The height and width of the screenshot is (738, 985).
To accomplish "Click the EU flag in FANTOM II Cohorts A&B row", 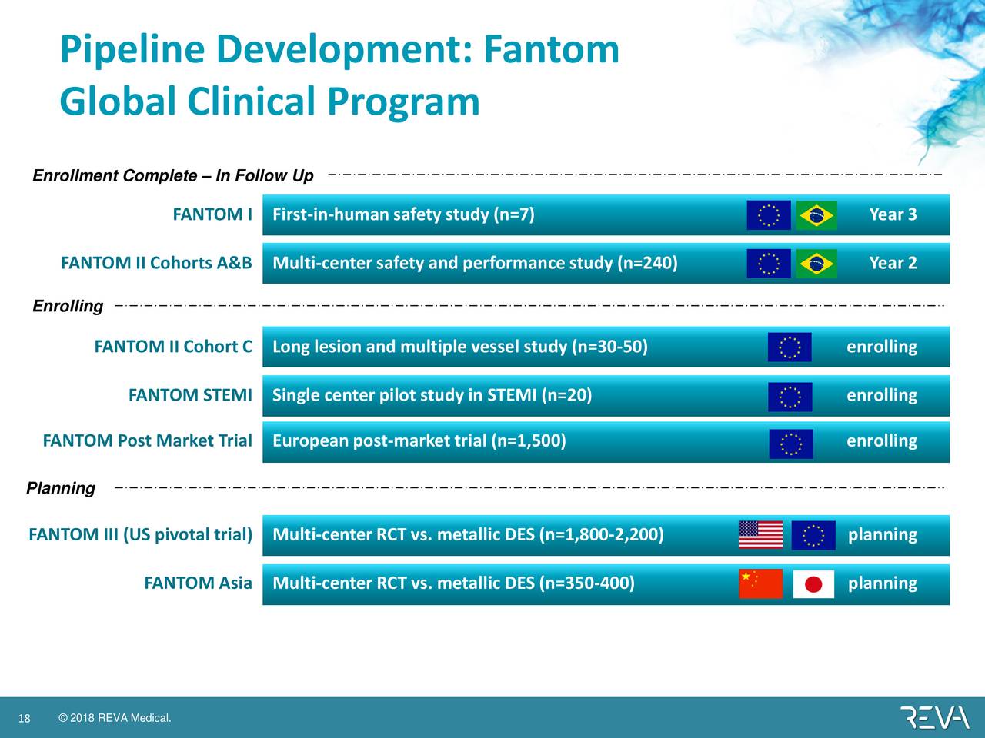I will 769,264.
